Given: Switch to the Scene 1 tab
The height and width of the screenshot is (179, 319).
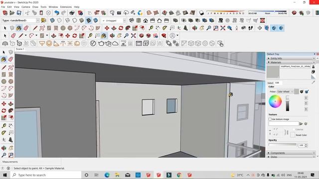Looking at the screenshot, I should 20,49.
